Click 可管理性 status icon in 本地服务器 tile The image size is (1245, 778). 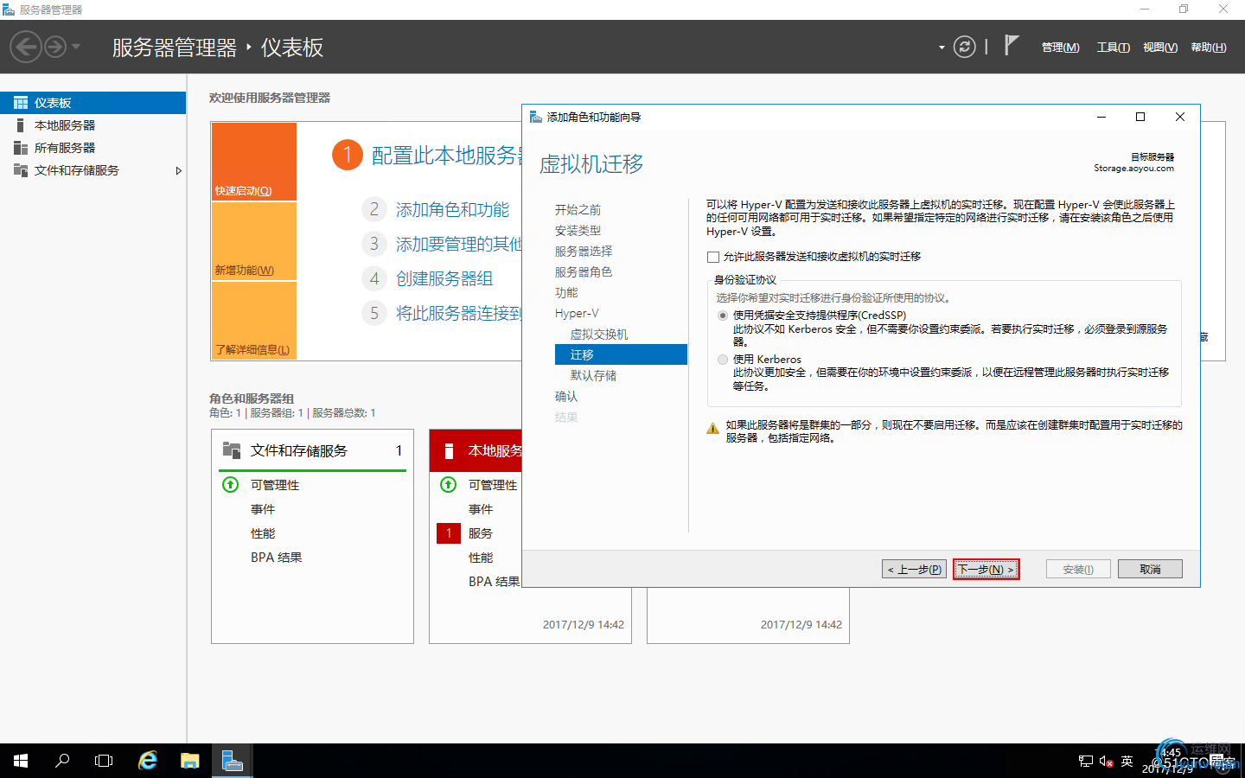point(449,484)
